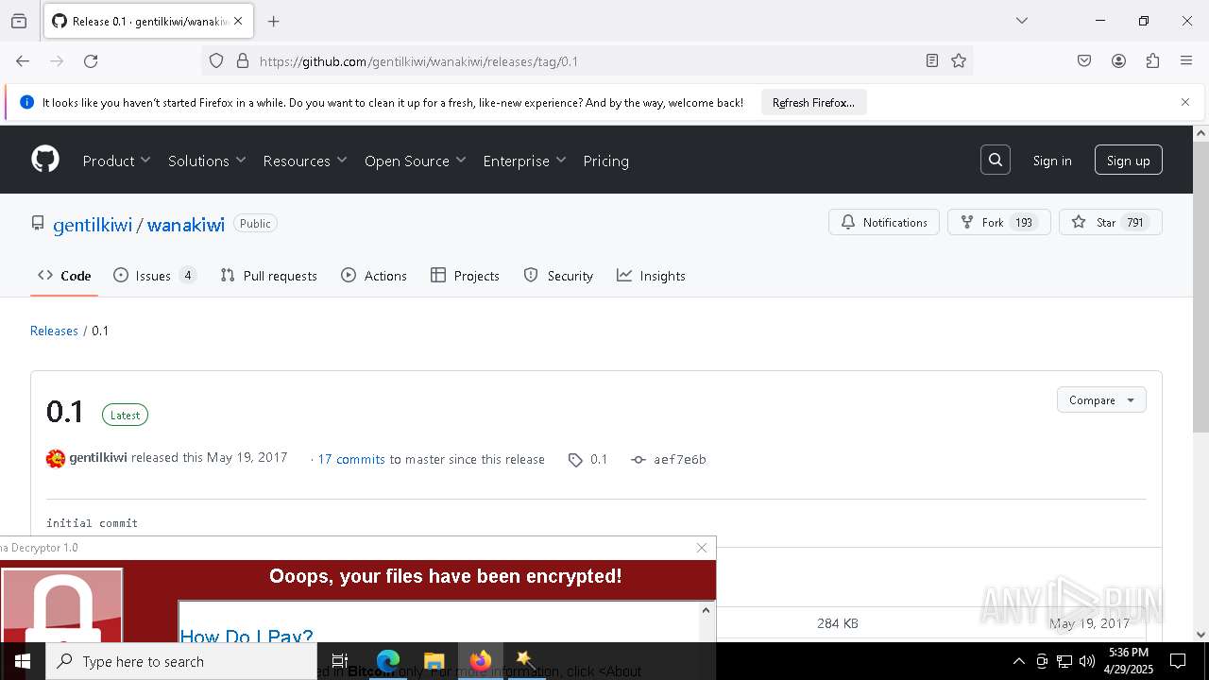The width and height of the screenshot is (1209, 680).
Task: Open the Security tab
Action: (558, 276)
